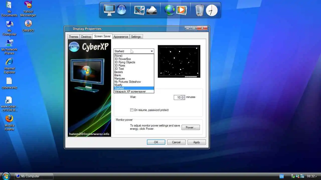The height and width of the screenshot is (180, 321).
Task: Select highlighted Starfield list entry
Action: (x=134, y=88)
